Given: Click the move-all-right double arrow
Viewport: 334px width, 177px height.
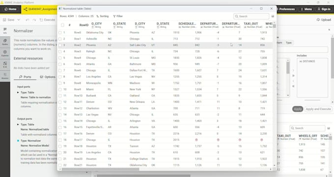Looking at the screenshot, I should (293, 76).
